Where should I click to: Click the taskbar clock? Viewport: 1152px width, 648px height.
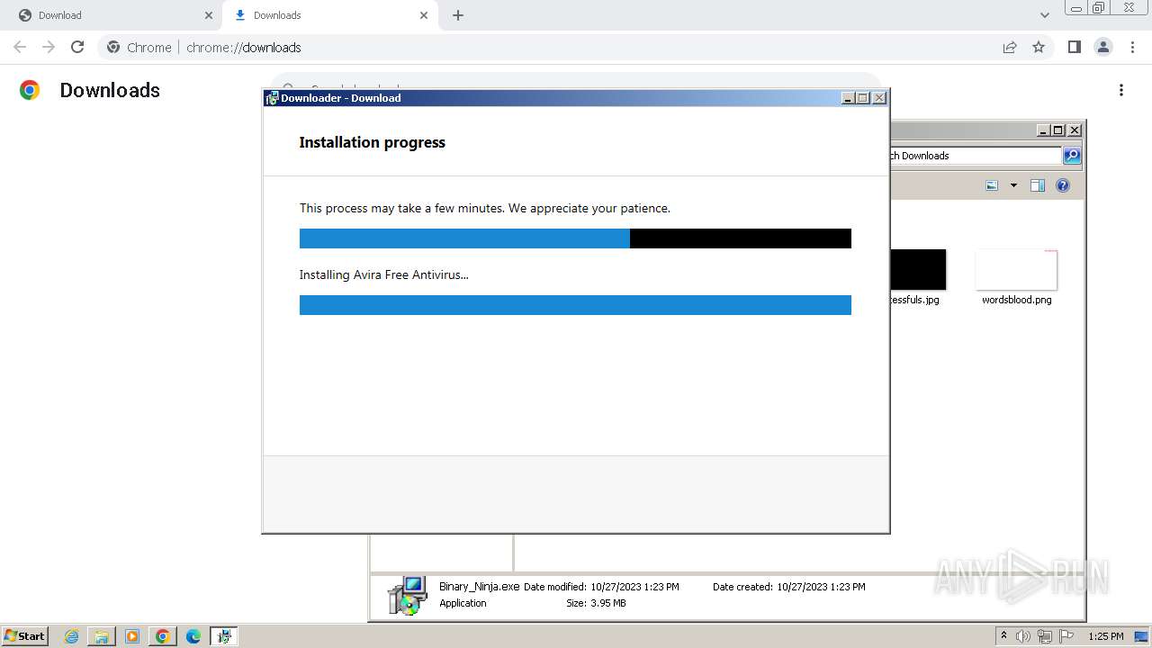tap(1105, 636)
